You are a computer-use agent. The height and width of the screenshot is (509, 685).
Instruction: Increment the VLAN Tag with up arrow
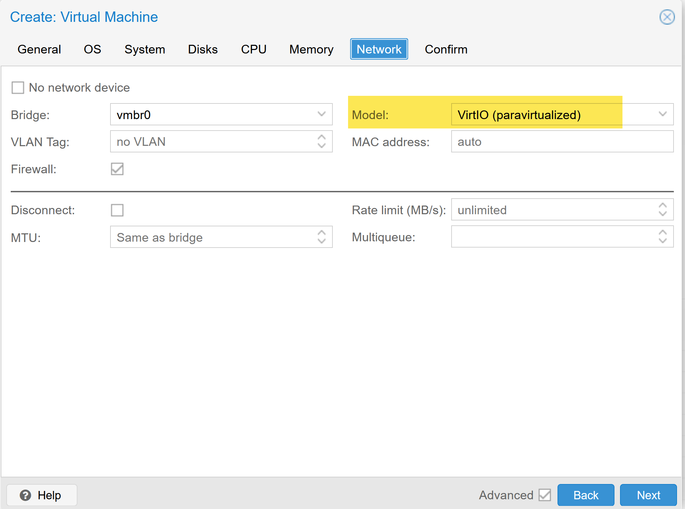pos(322,137)
